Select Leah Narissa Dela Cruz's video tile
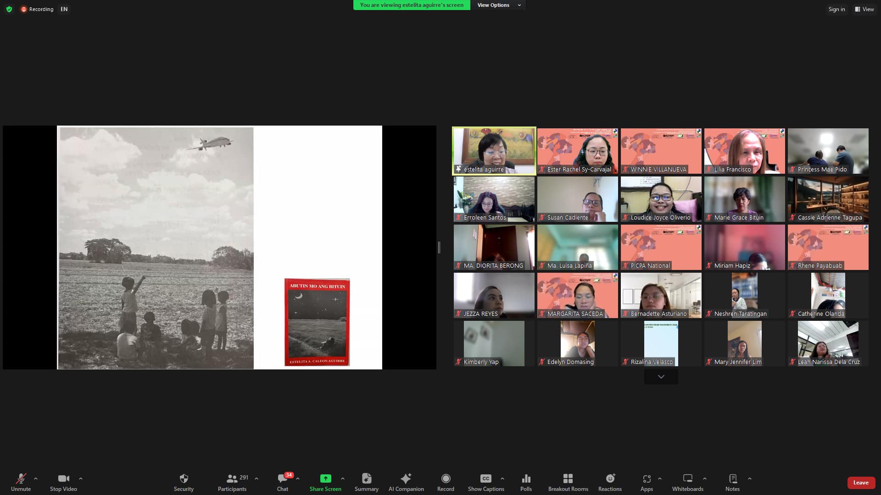The image size is (881, 495). (828, 343)
